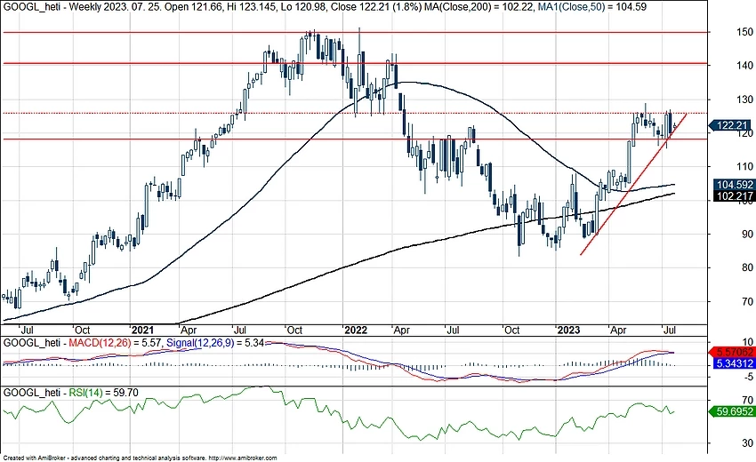
Task: Click the 80 price axis label
Action: pyautogui.click(x=747, y=267)
